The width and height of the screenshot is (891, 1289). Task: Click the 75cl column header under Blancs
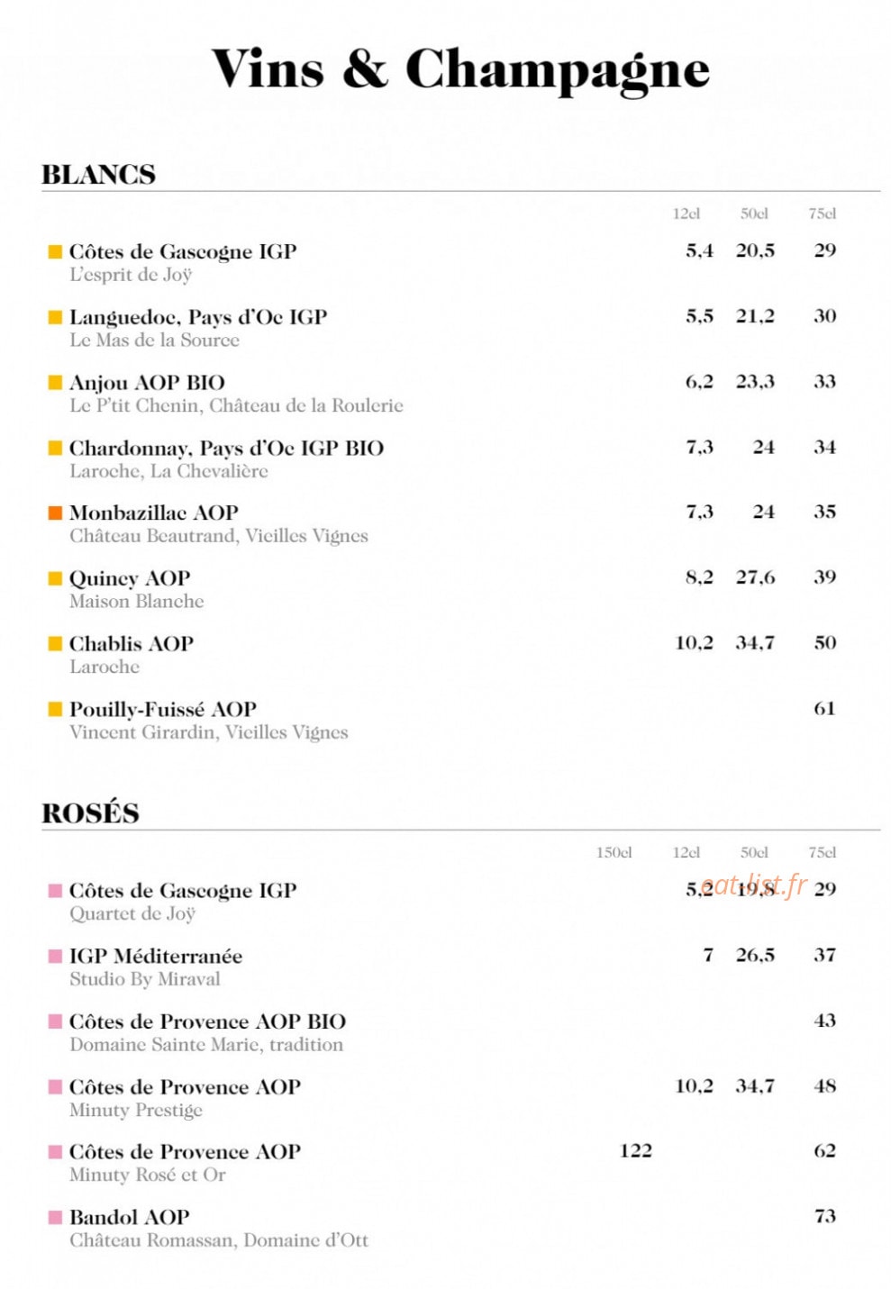pos(822,213)
